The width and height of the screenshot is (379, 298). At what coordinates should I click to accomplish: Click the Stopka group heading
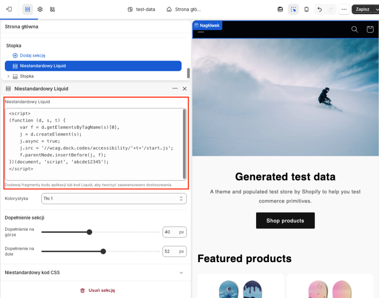point(14,45)
